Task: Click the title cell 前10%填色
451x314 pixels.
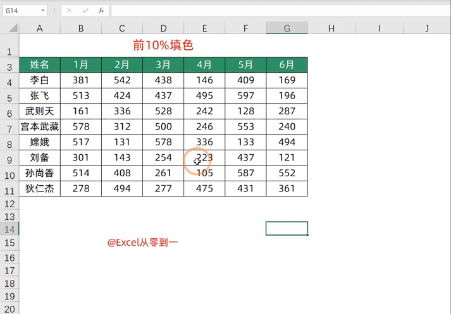Action: coord(163,45)
